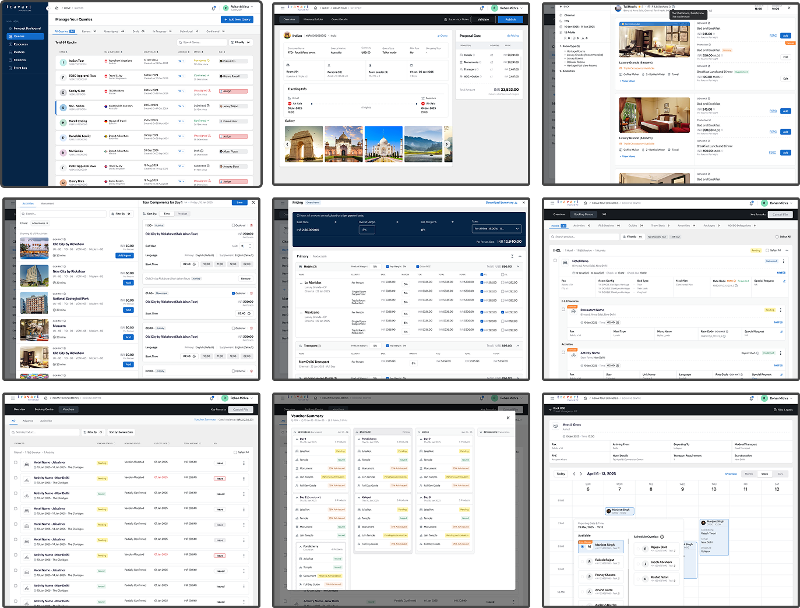Open the India Gate gallery thumbnail
The image size is (800, 608).
tap(304, 144)
